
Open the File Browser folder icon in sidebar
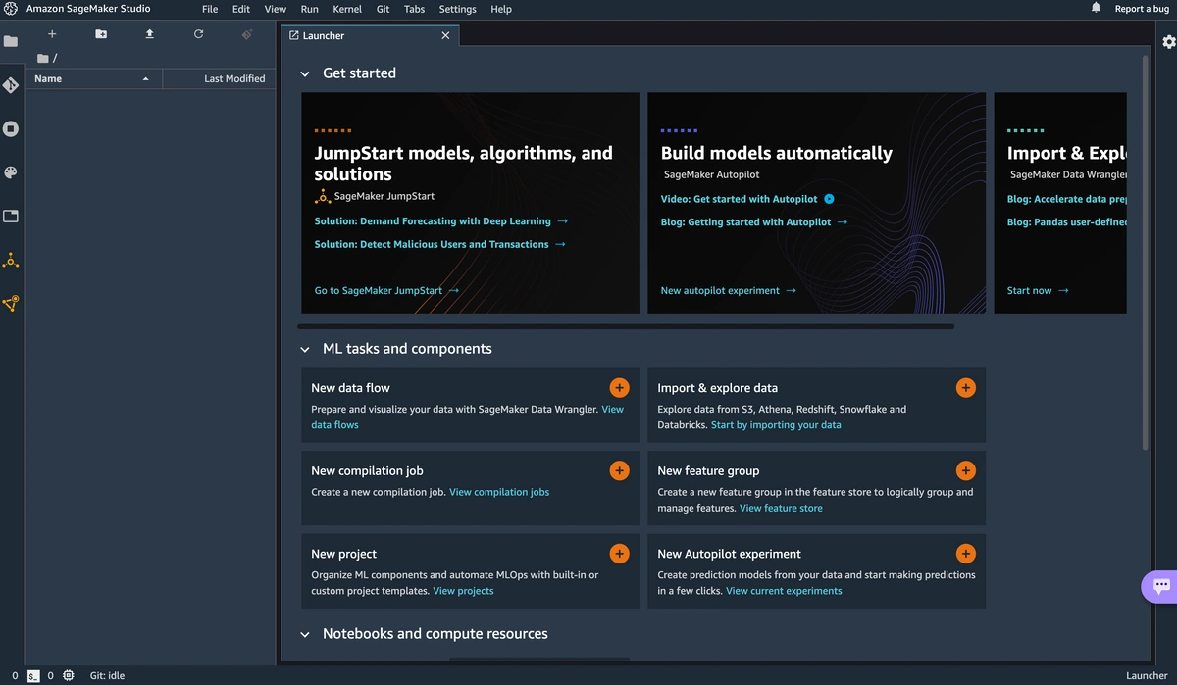11,41
